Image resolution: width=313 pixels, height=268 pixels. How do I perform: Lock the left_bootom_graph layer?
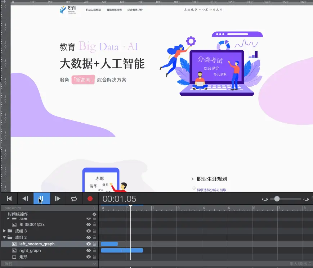click(x=94, y=244)
